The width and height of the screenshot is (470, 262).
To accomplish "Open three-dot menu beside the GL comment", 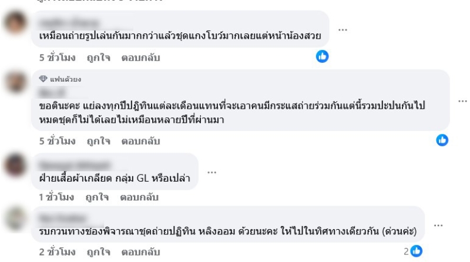I will point(211,172).
